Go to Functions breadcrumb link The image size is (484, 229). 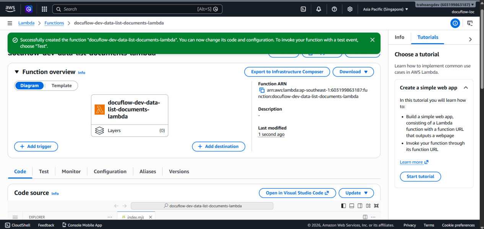pos(54,23)
